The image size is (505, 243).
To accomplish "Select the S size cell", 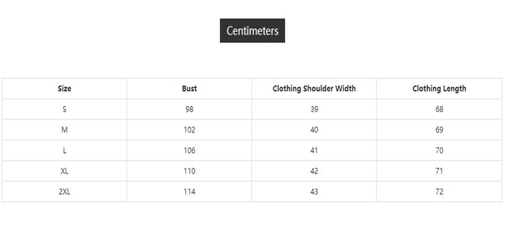I will (65, 109).
